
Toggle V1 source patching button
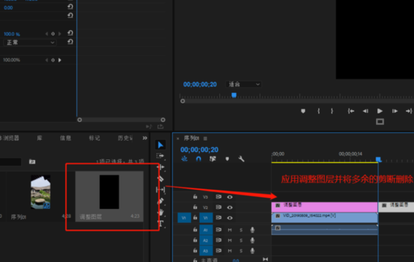point(184,218)
